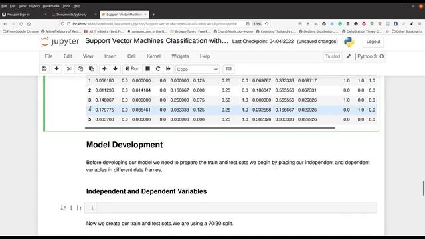This screenshot has width=425, height=239.
Task: Select Independent and Dependent Variables heading
Action: 146,191
